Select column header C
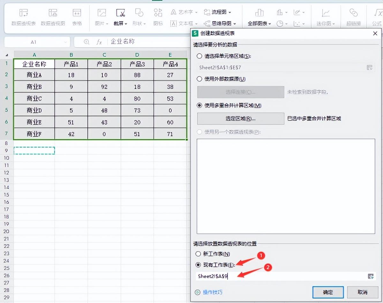 coord(104,55)
